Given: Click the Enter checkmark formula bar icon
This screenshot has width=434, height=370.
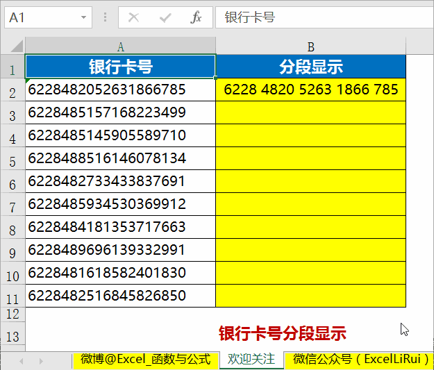Looking at the screenshot, I should pyautogui.click(x=165, y=18).
